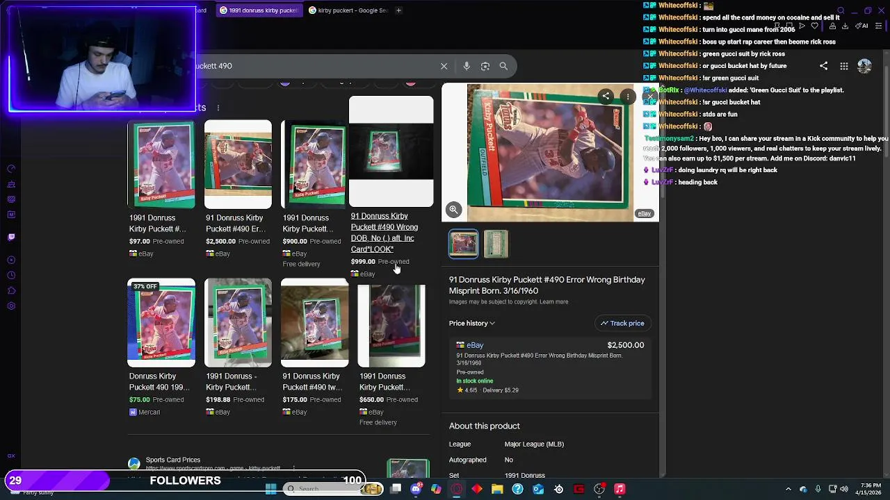890x500 pixels.
Task: Expand the Price history dropdown
Action: click(472, 323)
